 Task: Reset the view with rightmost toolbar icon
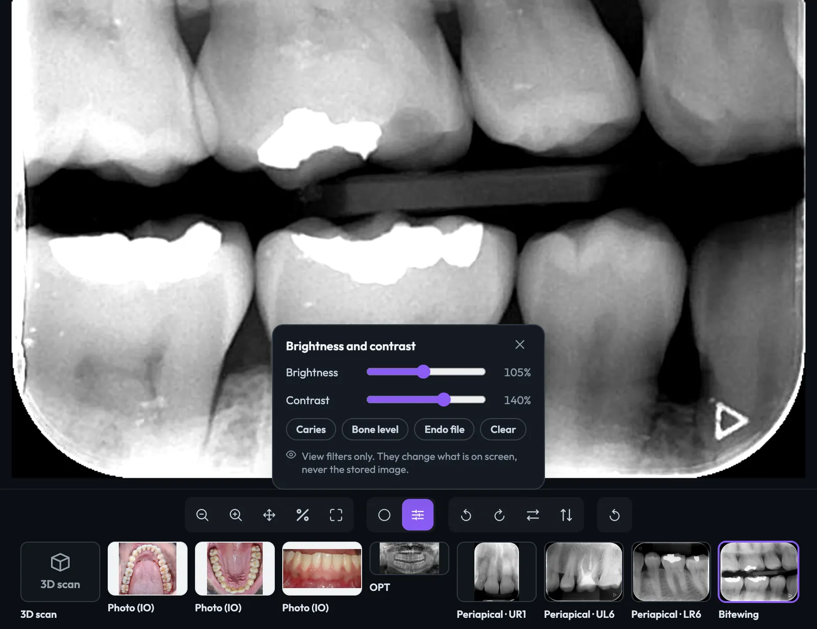614,515
